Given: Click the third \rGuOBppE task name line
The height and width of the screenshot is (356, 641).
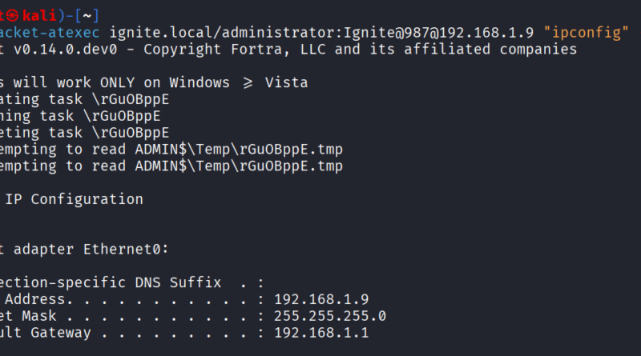Looking at the screenshot, I should 130,133.
